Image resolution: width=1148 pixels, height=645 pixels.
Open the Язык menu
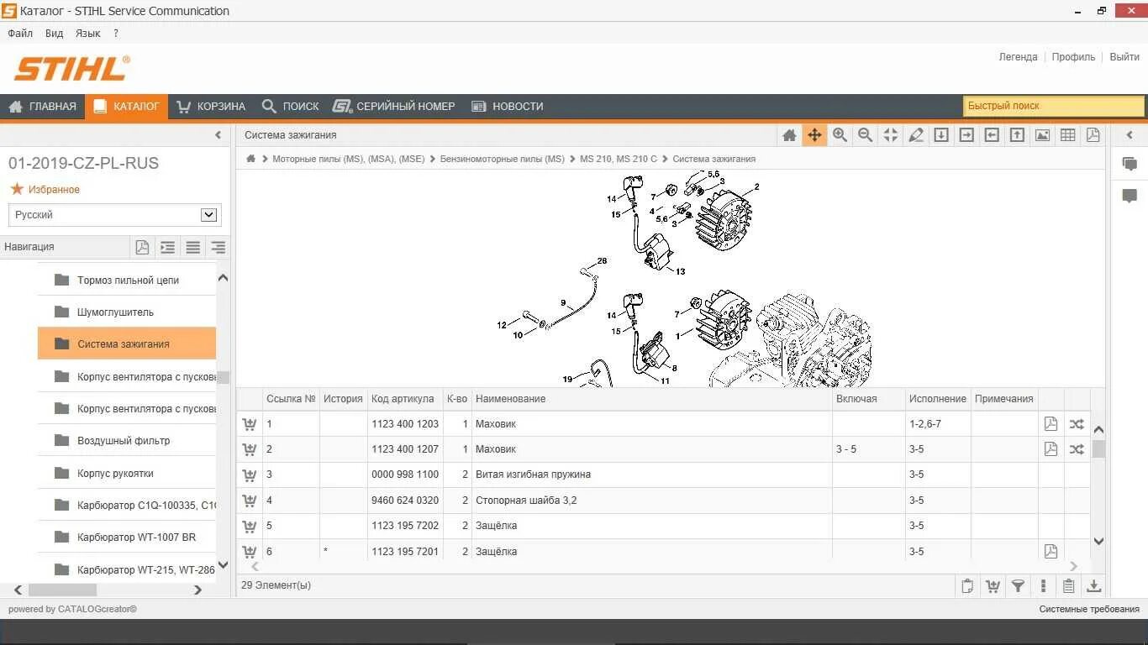coord(87,34)
